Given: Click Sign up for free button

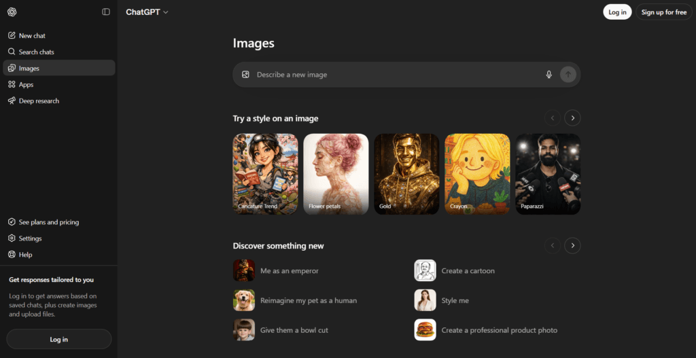Looking at the screenshot, I should [664, 12].
